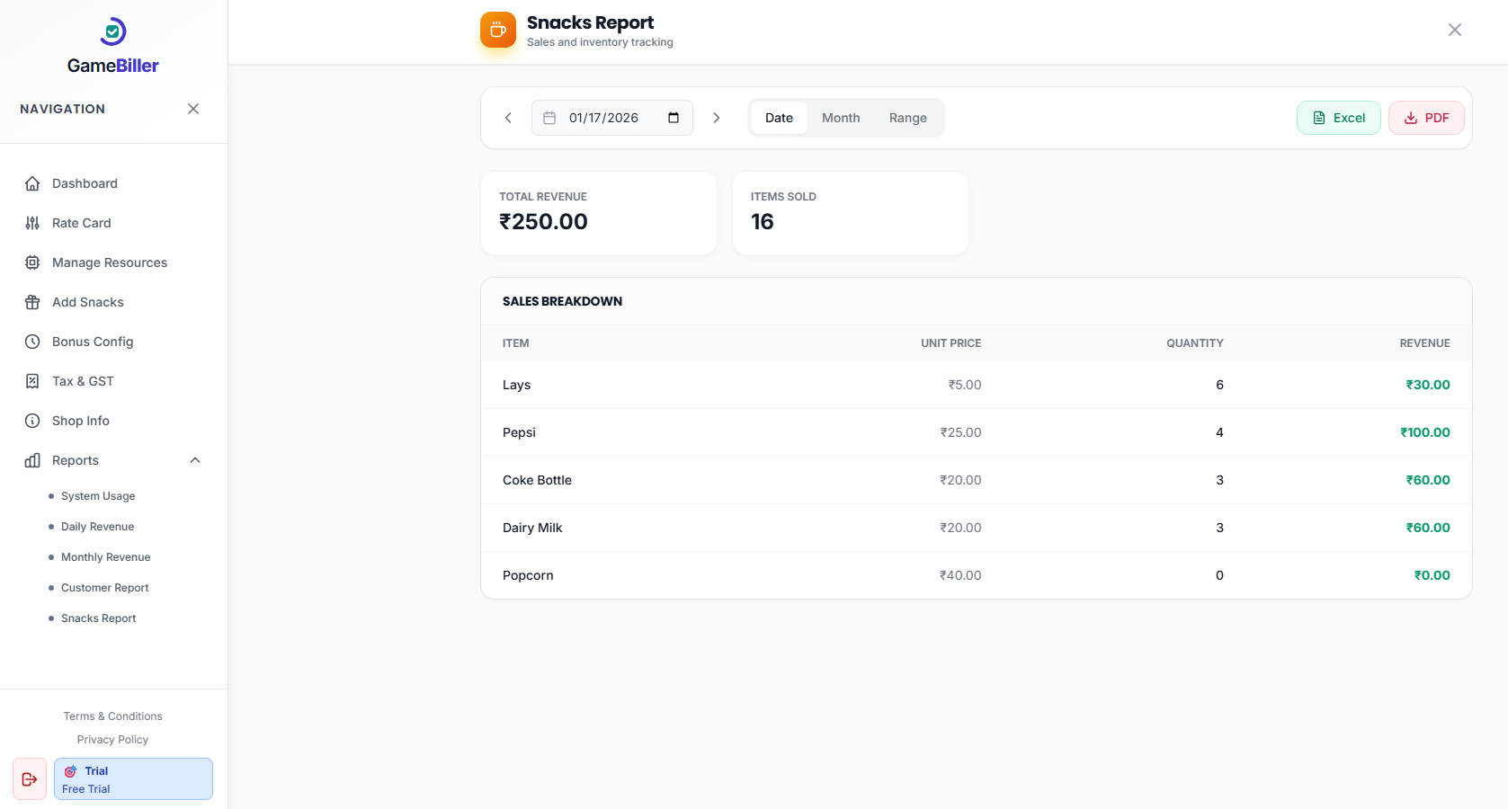Click the Total Revenue ₹250.00 card

click(x=599, y=213)
